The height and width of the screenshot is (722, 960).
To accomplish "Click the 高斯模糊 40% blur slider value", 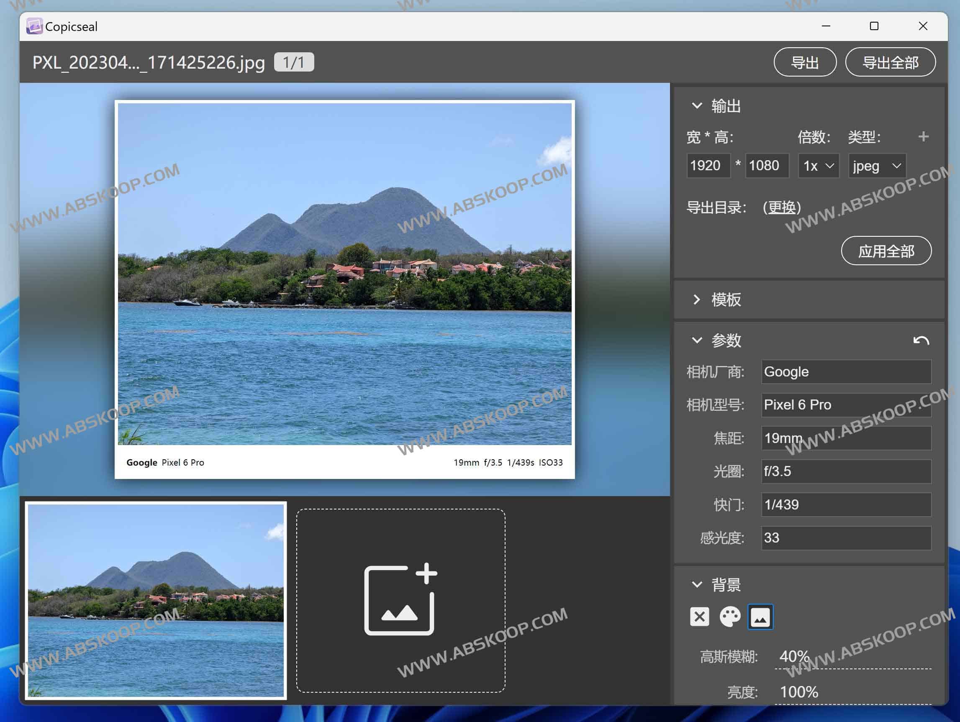I will point(794,656).
